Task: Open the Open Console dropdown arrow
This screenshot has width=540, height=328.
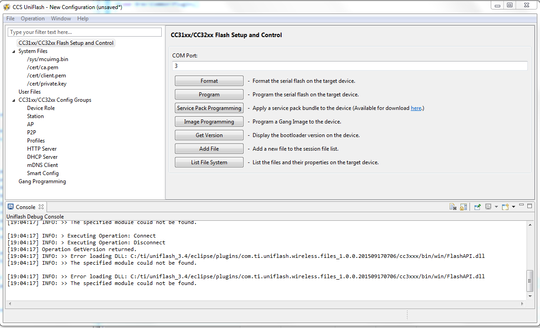Action: click(513, 207)
